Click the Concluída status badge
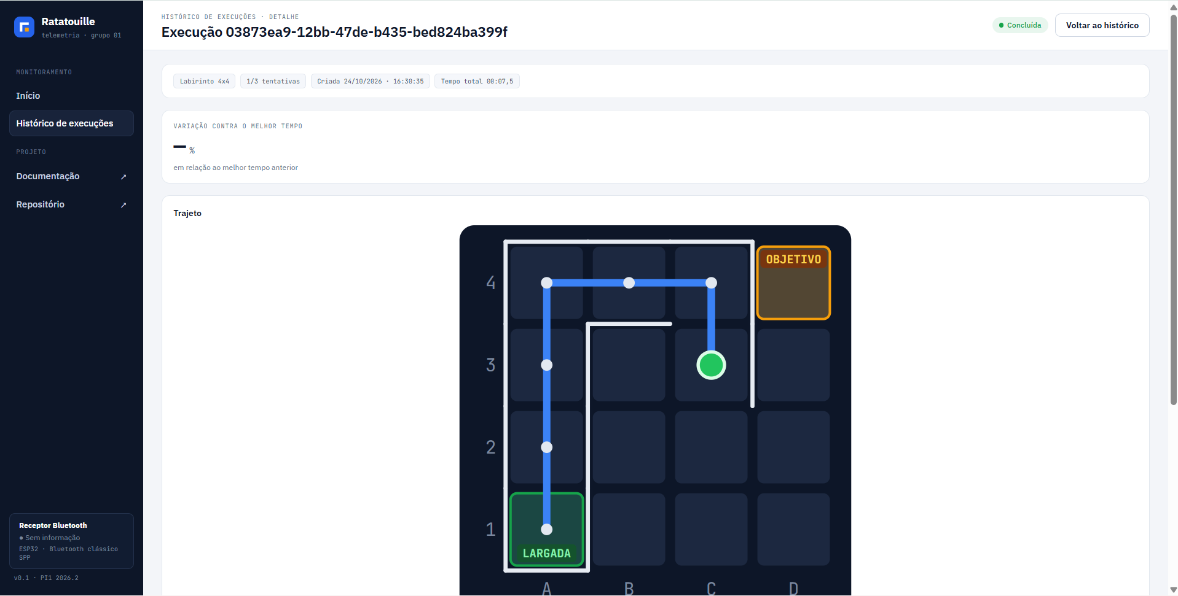Image resolution: width=1178 pixels, height=596 pixels. pyautogui.click(x=1020, y=25)
